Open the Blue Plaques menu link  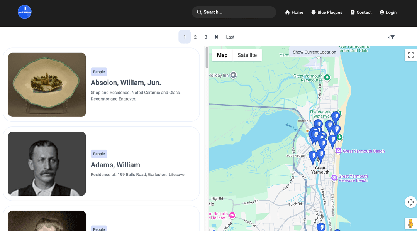pyautogui.click(x=327, y=12)
